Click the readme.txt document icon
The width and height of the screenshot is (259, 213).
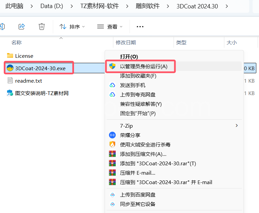[x=10, y=81]
